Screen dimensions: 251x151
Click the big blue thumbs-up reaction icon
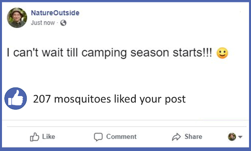(x=16, y=98)
